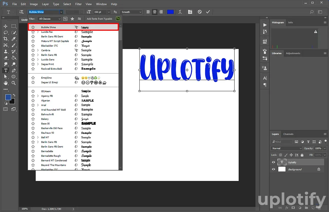This screenshot has height=212, width=329.
Task: Open the All Classes filter dropdown
Action: [49, 19]
